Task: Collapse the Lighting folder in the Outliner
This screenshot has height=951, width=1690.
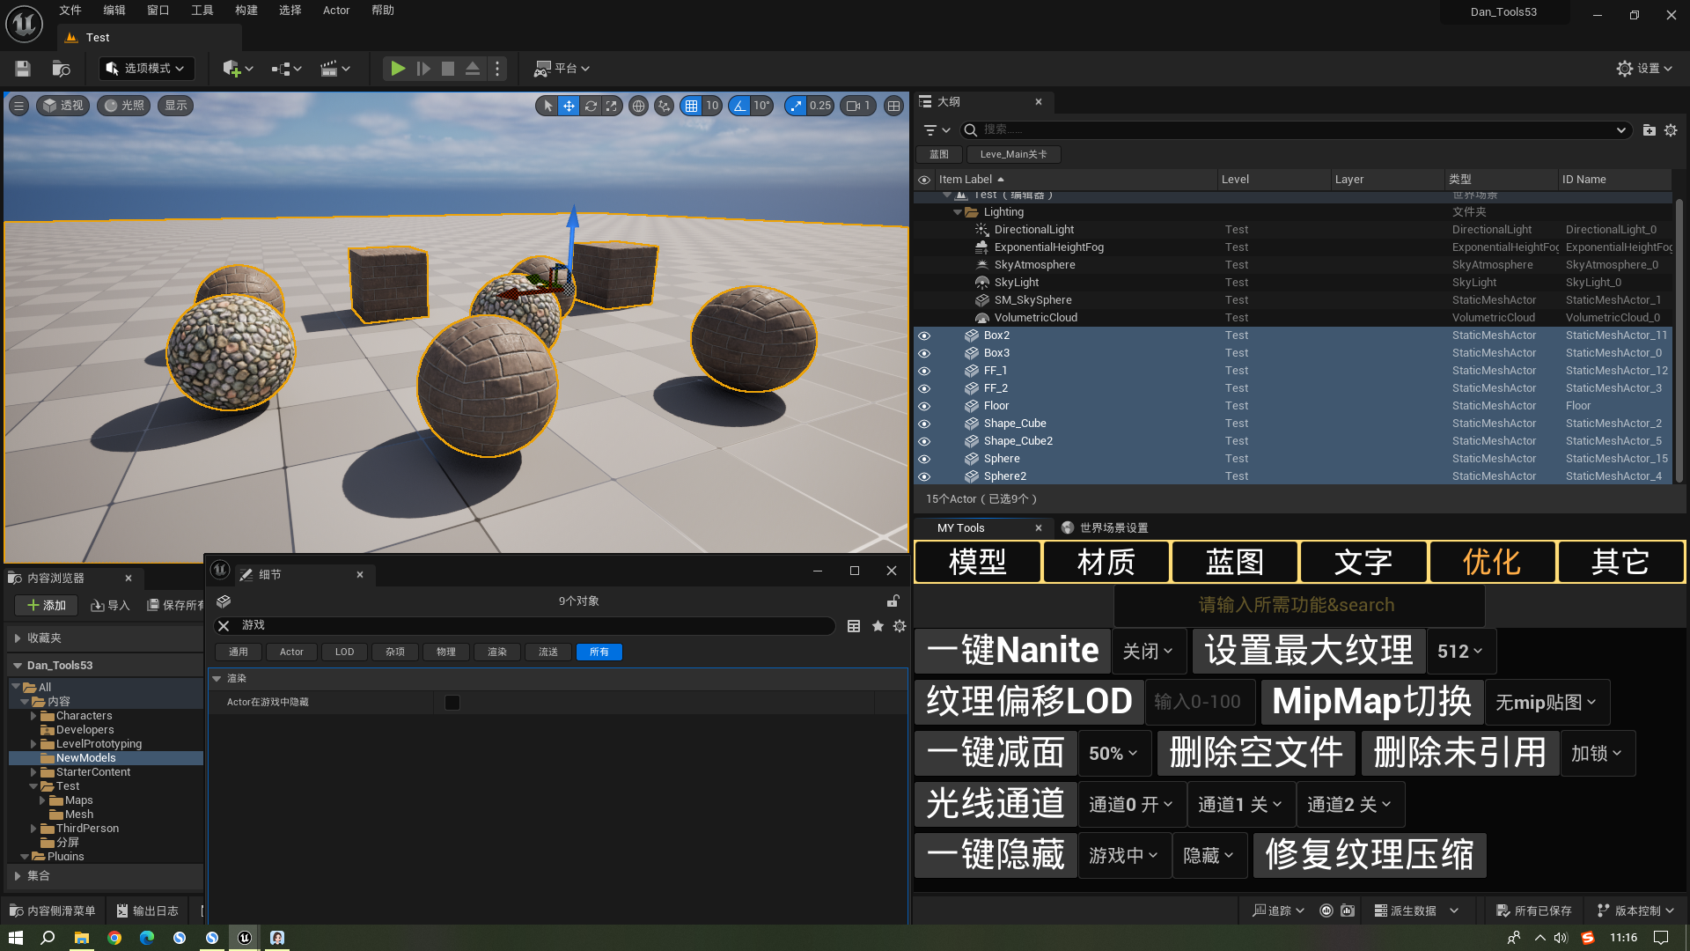Action: [x=958, y=212]
